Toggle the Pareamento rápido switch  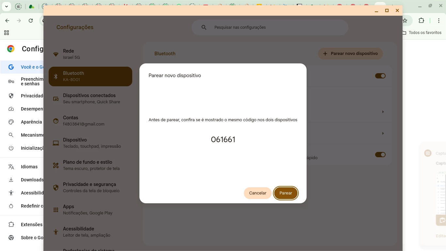[380, 155]
